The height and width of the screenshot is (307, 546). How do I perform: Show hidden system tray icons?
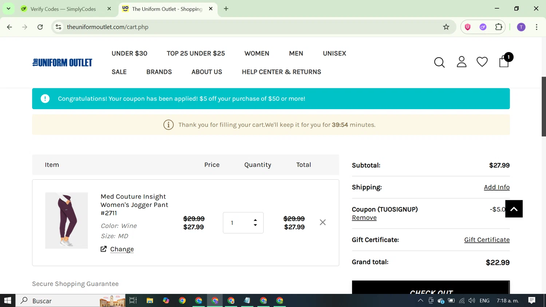(420, 300)
